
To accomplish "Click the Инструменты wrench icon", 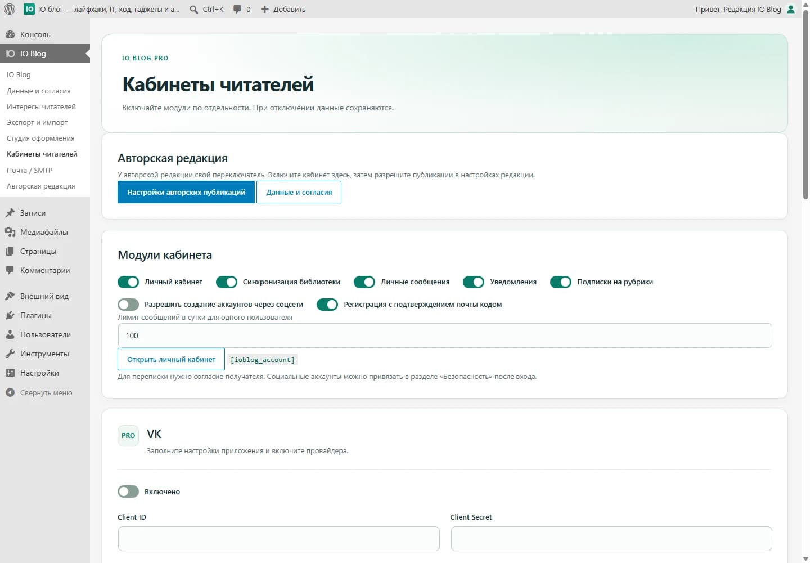I will (10, 354).
